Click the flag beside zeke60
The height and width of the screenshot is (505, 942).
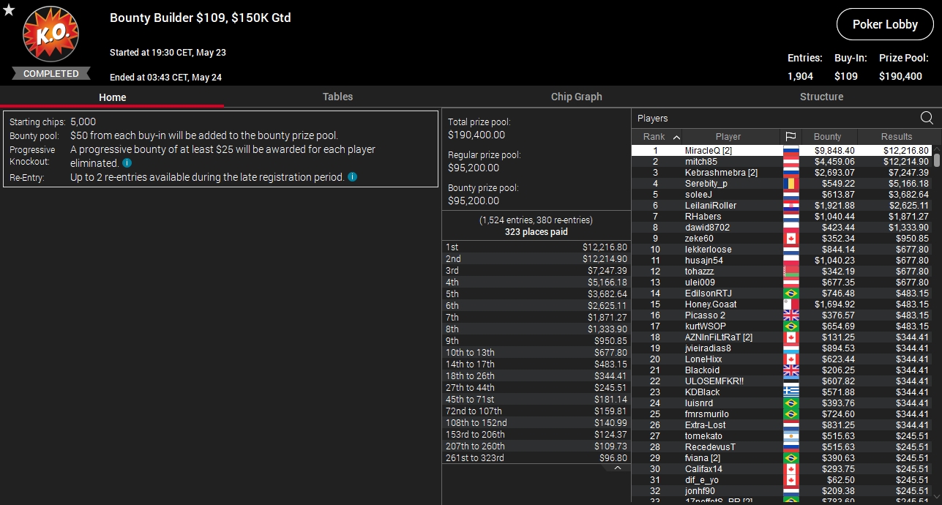click(791, 239)
